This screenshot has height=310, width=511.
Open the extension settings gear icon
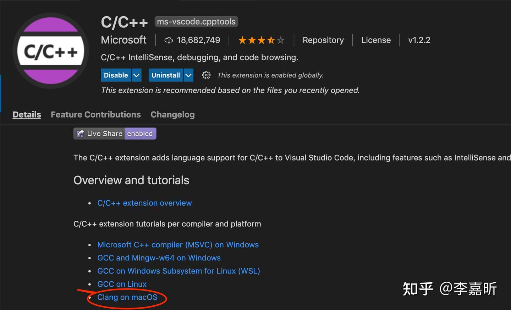(206, 75)
